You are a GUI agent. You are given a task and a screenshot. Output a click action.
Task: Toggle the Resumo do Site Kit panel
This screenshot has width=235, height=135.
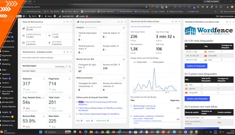[179, 22]
